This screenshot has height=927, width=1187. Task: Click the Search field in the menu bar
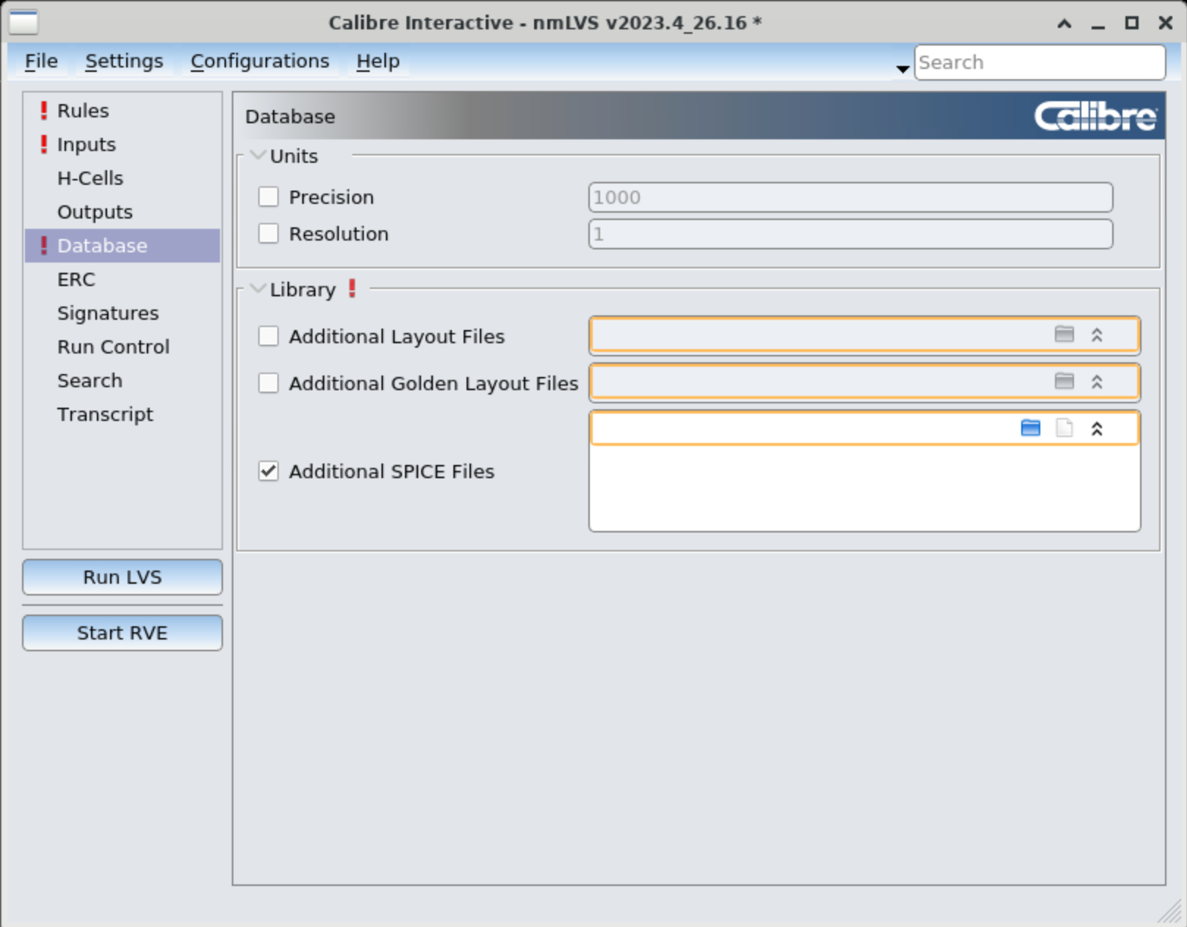coord(1040,62)
